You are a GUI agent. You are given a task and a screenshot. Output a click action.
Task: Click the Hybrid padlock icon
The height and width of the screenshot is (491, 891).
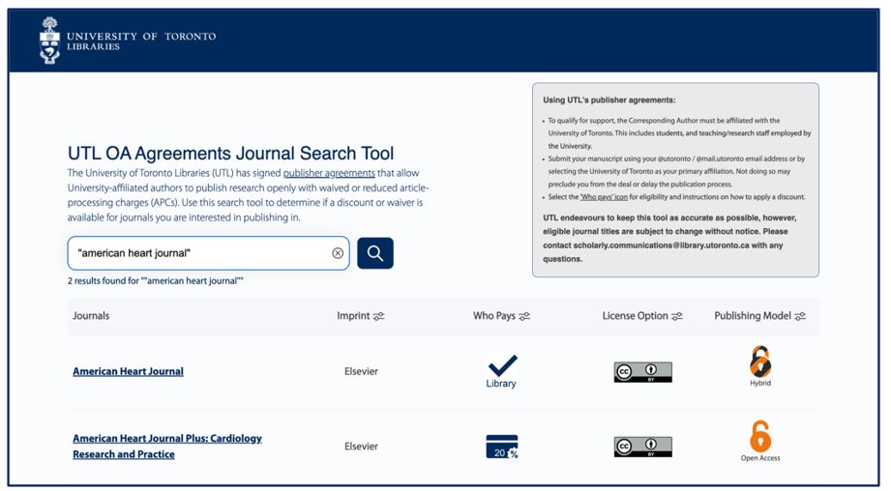click(760, 366)
